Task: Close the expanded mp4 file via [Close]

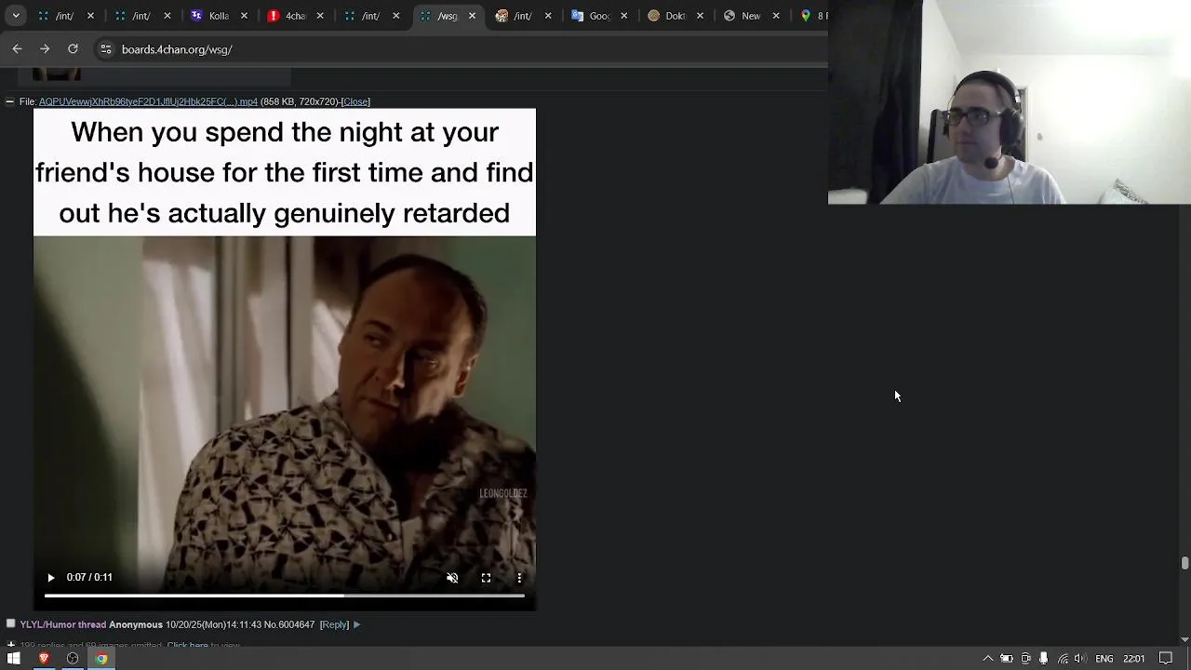Action: click(355, 101)
